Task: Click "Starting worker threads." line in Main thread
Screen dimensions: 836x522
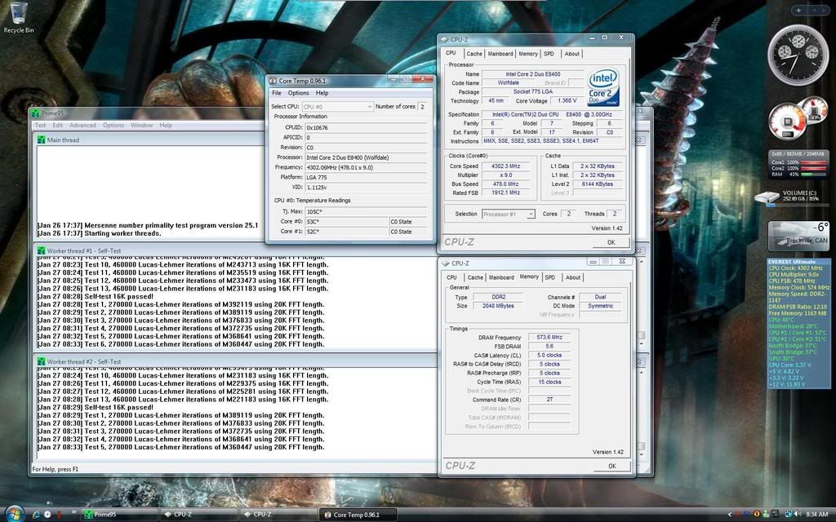Action: click(x=122, y=233)
